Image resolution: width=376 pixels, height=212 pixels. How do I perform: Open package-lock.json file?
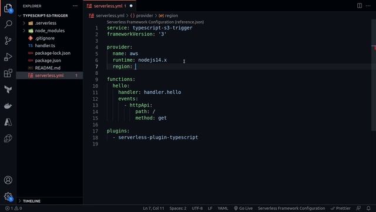coord(52,53)
